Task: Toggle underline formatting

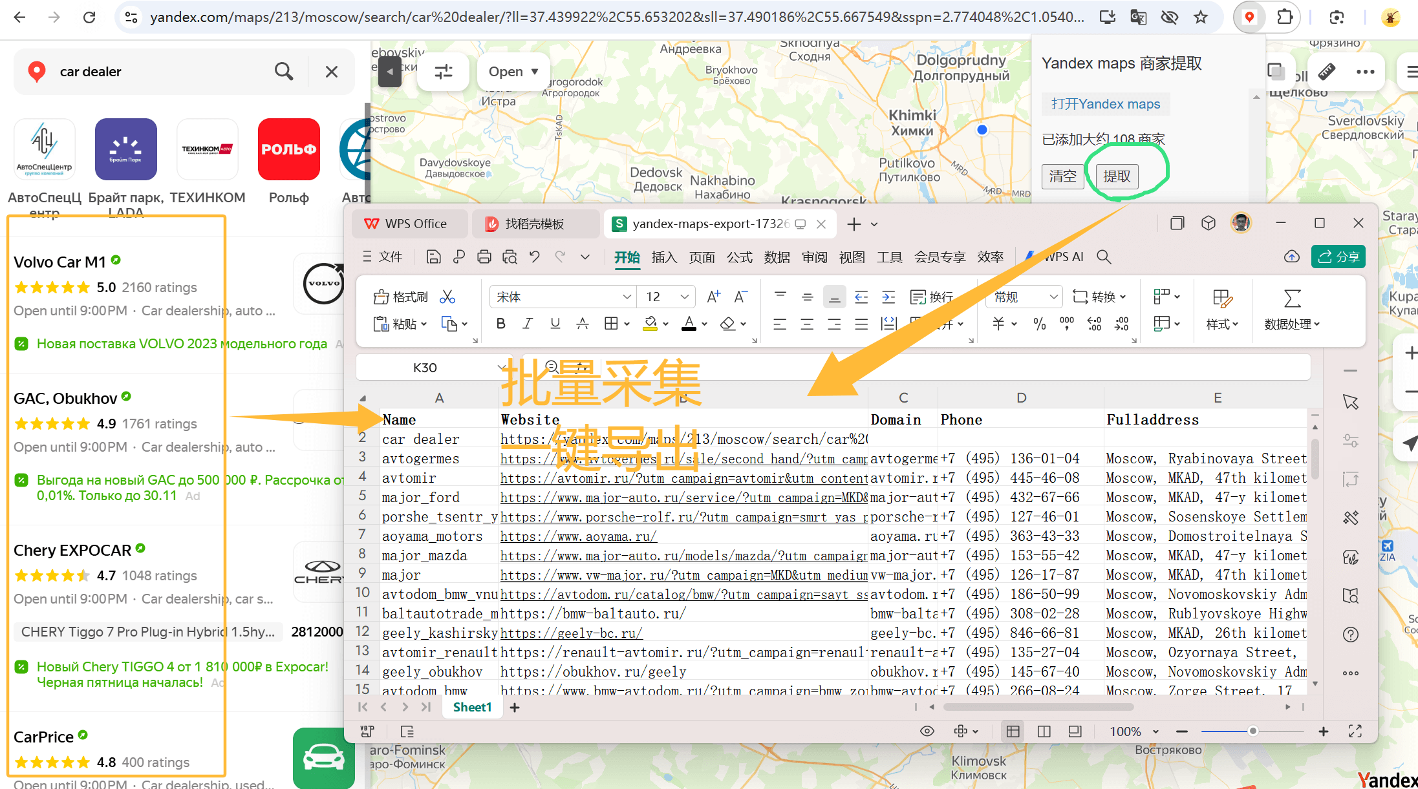Action: [x=555, y=324]
